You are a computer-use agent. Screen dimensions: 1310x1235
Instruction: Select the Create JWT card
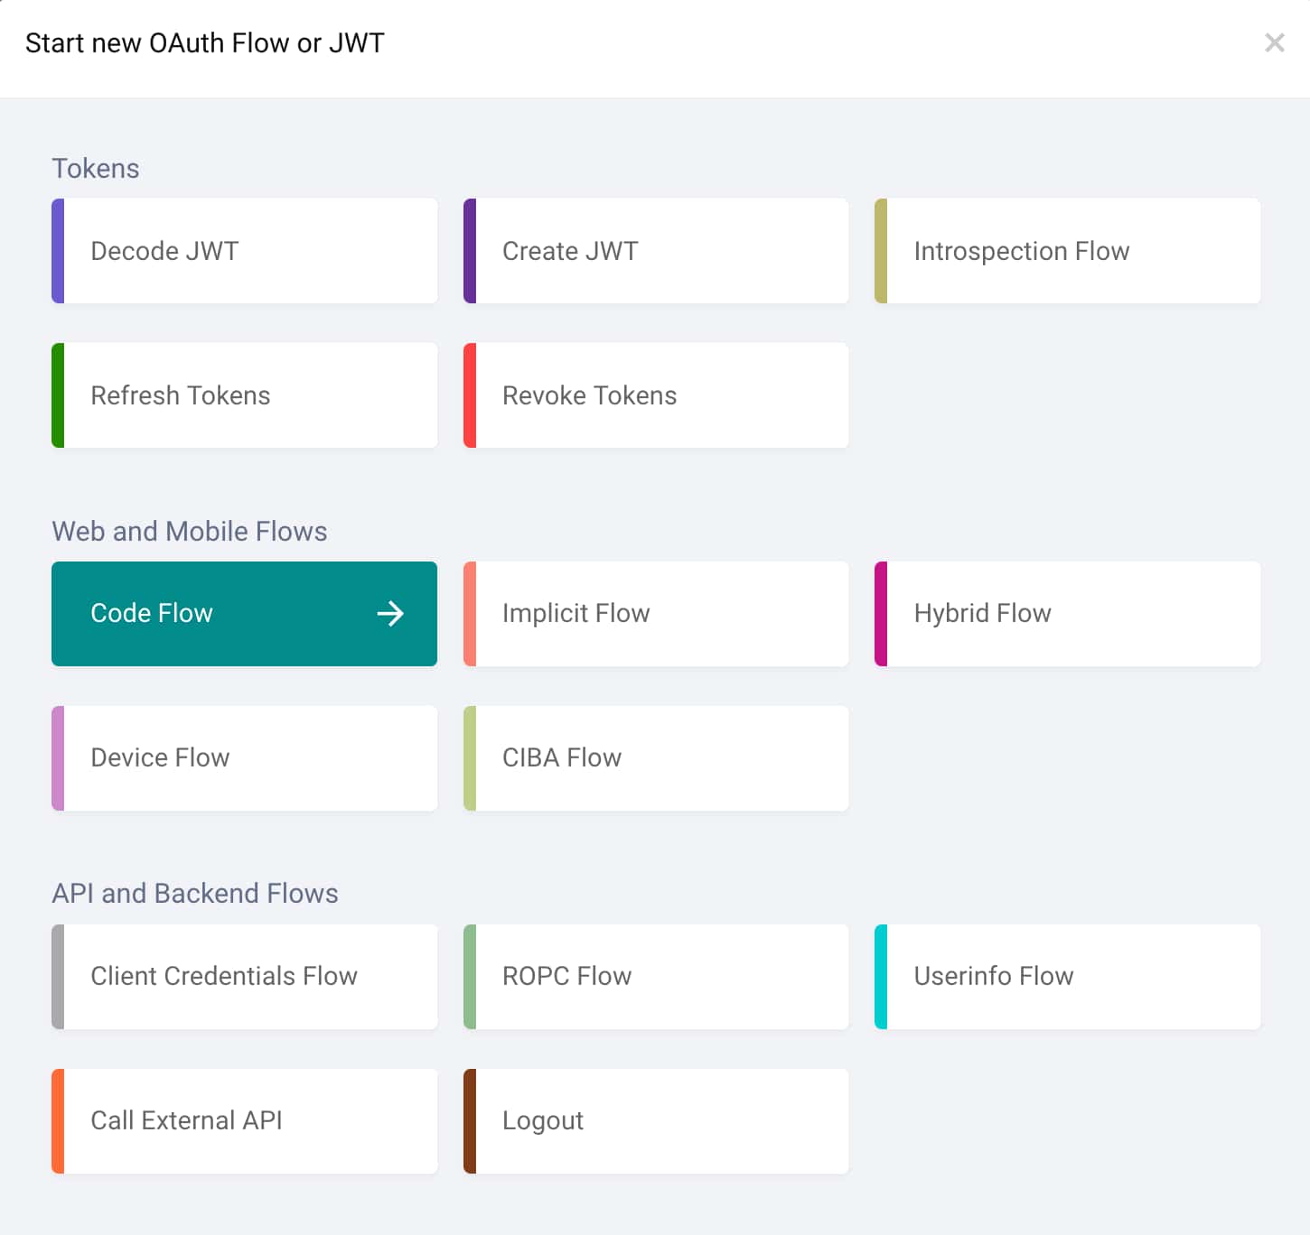click(656, 251)
